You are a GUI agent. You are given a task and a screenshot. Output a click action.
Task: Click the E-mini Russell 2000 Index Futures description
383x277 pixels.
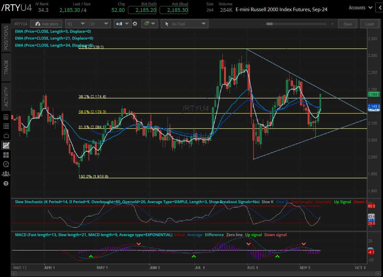pyautogui.click(x=282, y=10)
